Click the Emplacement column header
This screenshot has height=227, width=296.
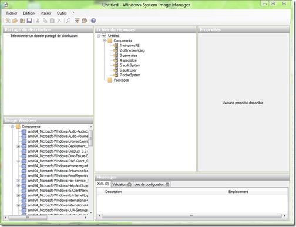(238, 192)
